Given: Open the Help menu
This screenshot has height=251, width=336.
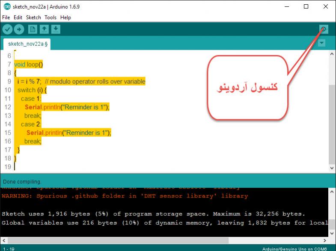Looking at the screenshot, I should click(x=65, y=18).
